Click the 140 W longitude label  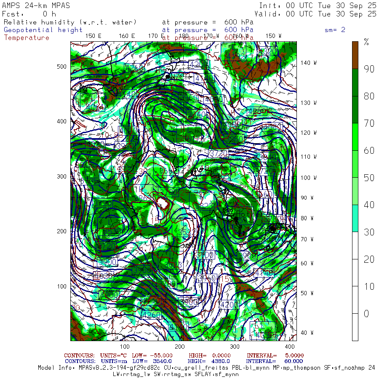click(308, 63)
